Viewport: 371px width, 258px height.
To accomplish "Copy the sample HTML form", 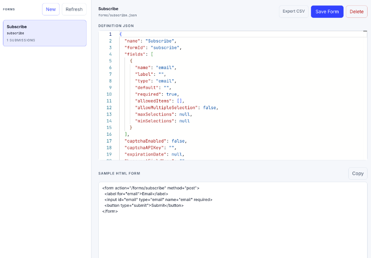I will click(x=357, y=173).
